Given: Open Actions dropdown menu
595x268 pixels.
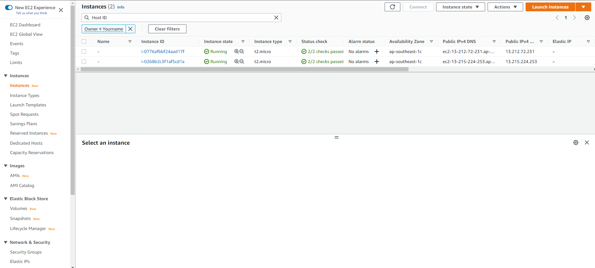Looking at the screenshot, I should pos(505,7).
